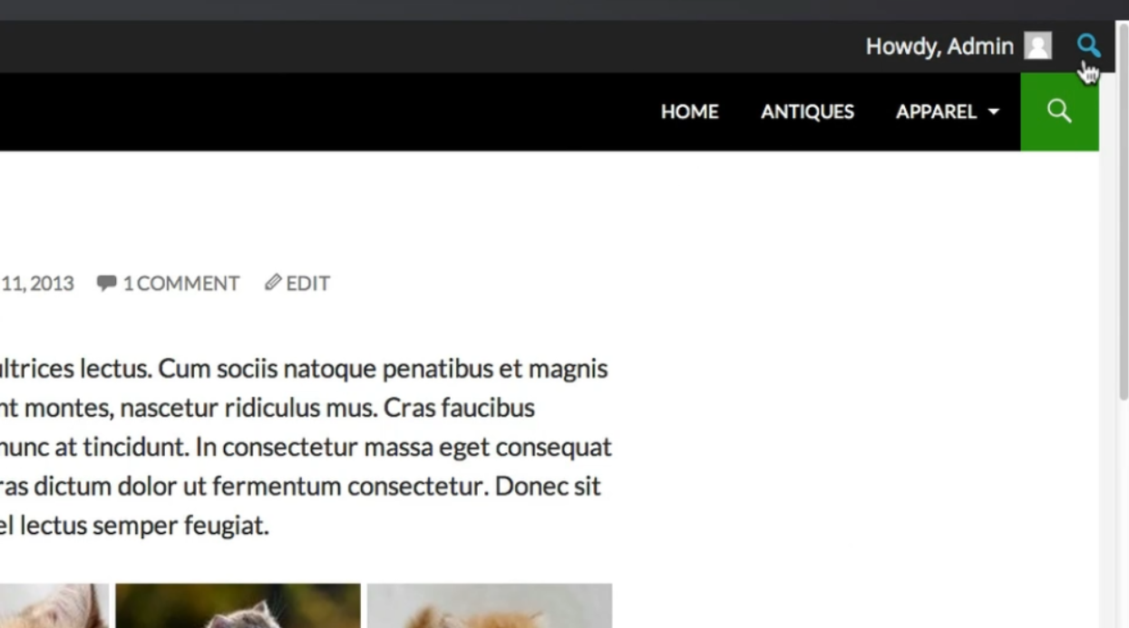Select the APPAREL menu label

pos(936,111)
